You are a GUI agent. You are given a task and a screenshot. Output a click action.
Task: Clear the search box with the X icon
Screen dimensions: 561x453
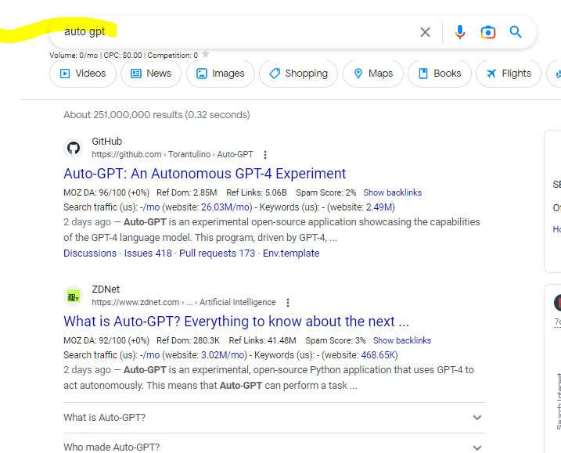click(x=425, y=32)
